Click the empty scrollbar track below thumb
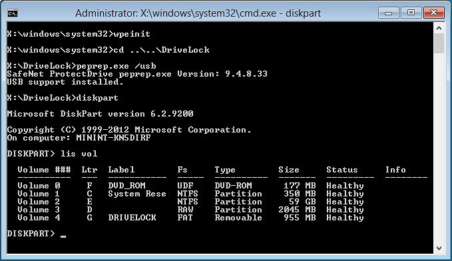The height and width of the screenshot is (261, 452). point(439,148)
